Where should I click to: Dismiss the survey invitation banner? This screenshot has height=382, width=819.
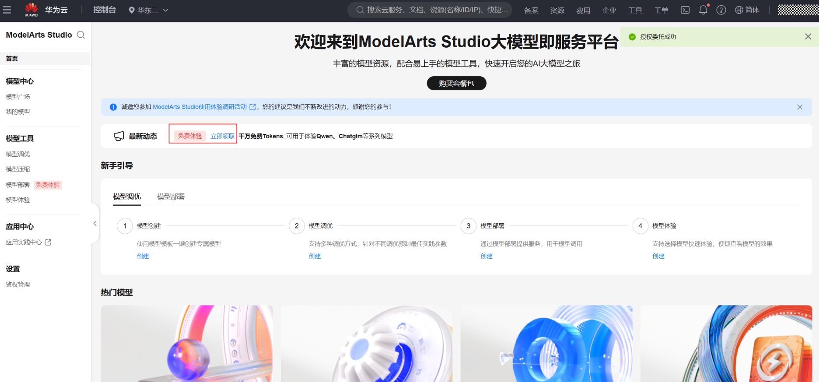point(800,107)
